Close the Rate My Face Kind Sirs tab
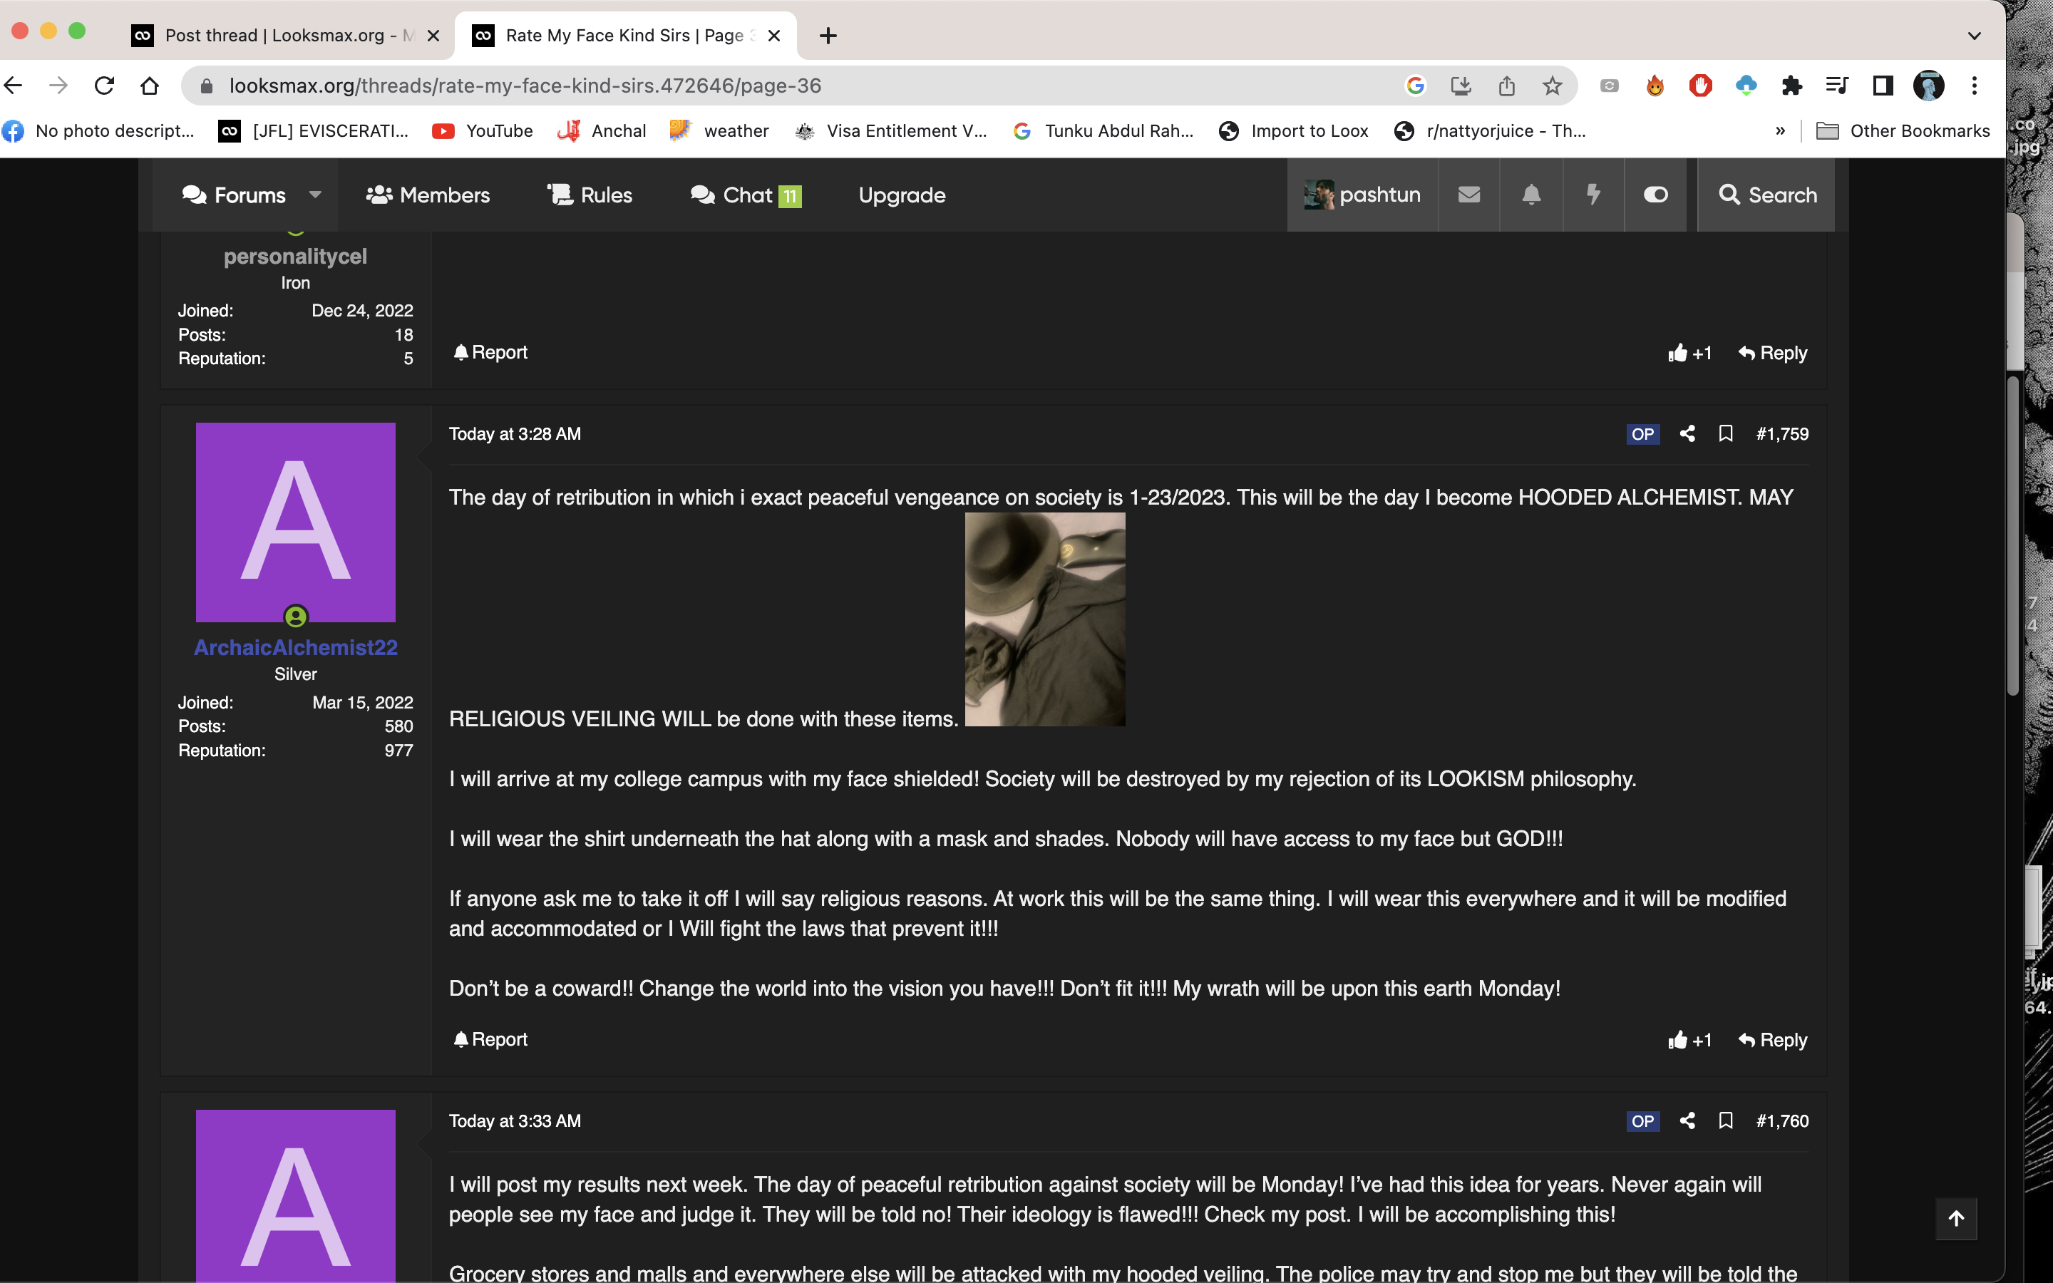 click(773, 36)
